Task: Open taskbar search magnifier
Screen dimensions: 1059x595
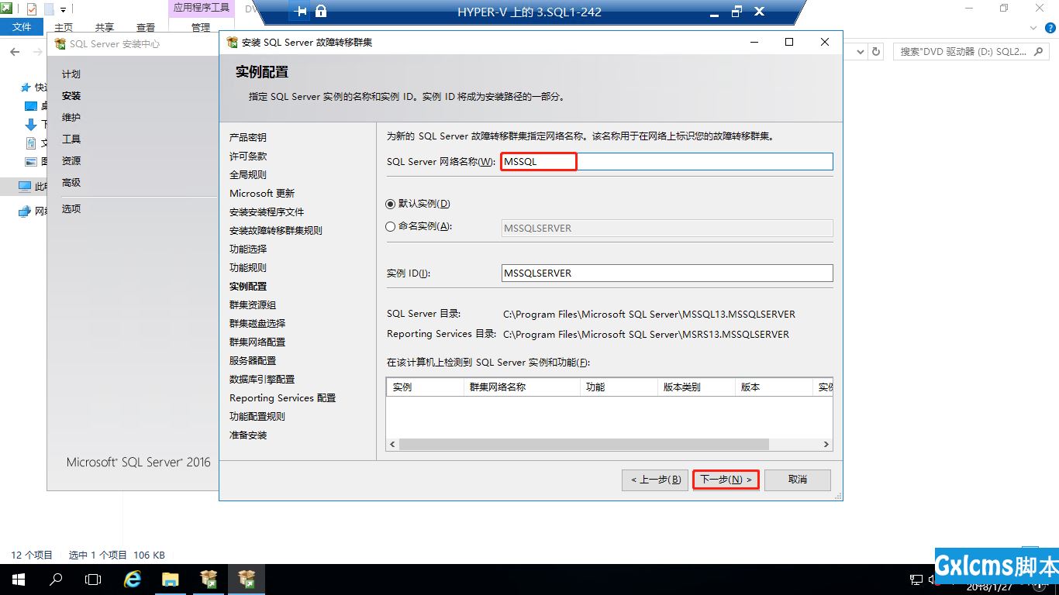Action: pos(56,579)
